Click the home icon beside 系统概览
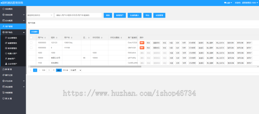Screen dimensions: 259x114 click(x=3, y=9)
